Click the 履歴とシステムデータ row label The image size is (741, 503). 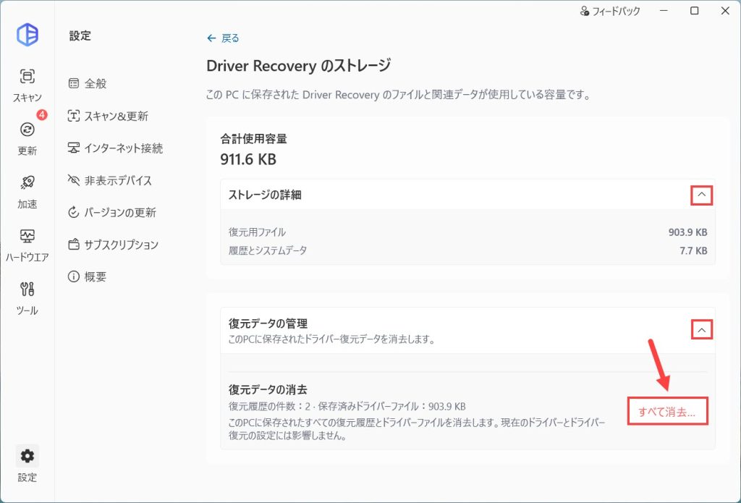[x=268, y=250]
